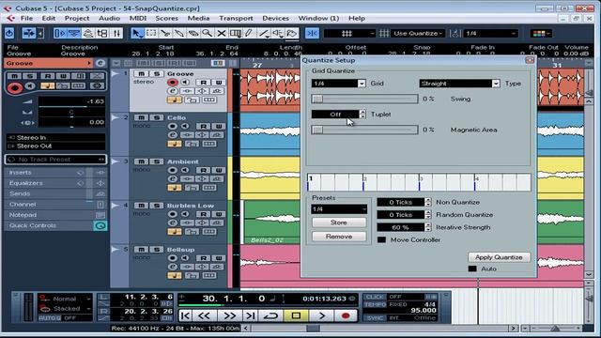
Task: Select the Line tool
Action: pos(263,34)
